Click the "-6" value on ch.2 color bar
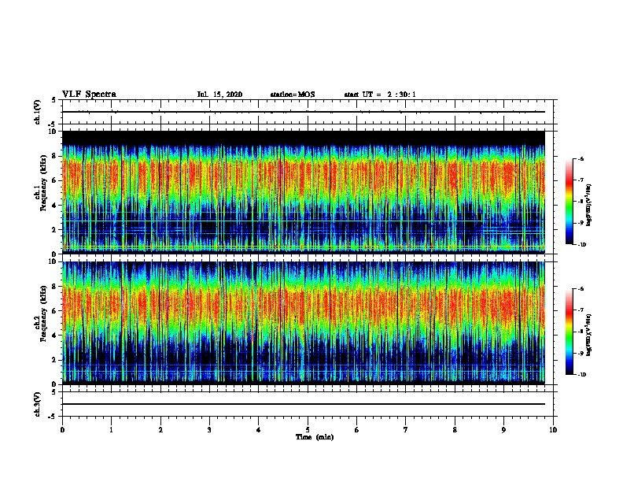623x482 pixels. tap(581, 289)
